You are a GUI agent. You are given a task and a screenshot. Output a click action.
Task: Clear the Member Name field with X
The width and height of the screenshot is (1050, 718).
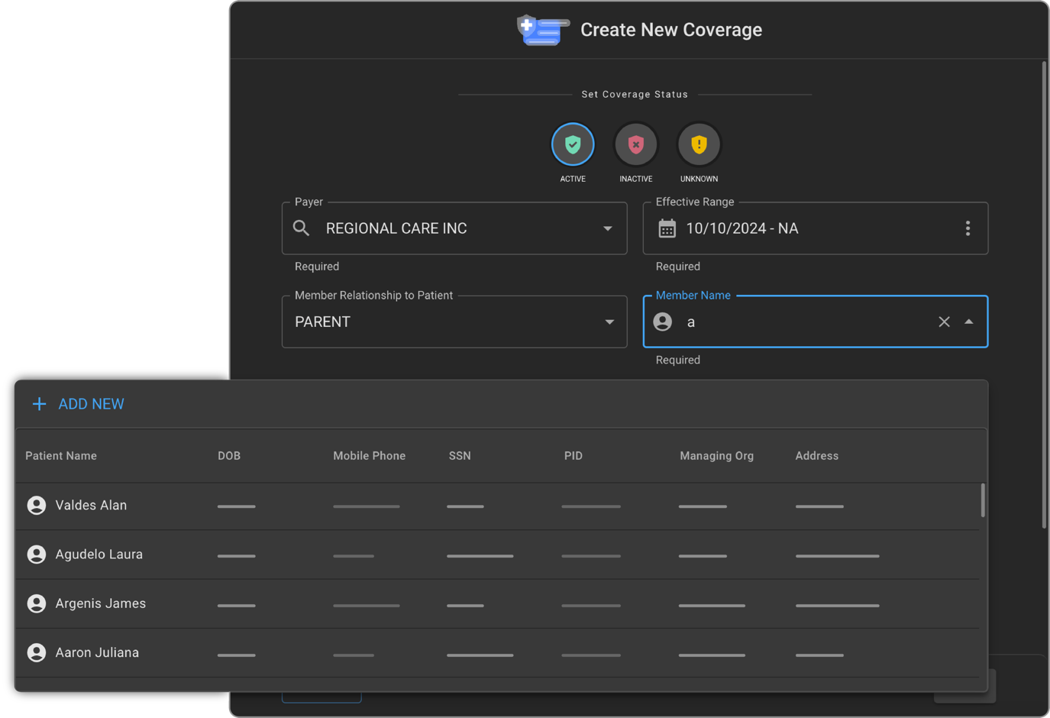pyautogui.click(x=944, y=322)
